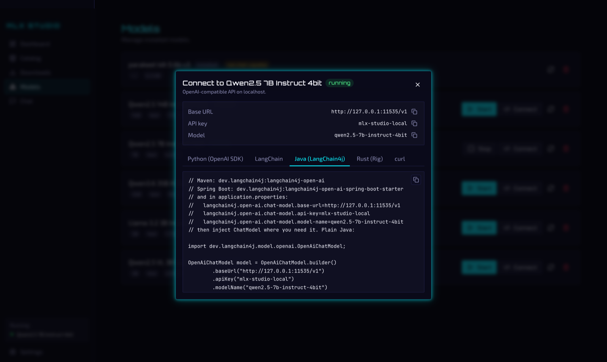The width and height of the screenshot is (607, 362).
Task: Copy the Java code snippet
Action: pos(416,180)
